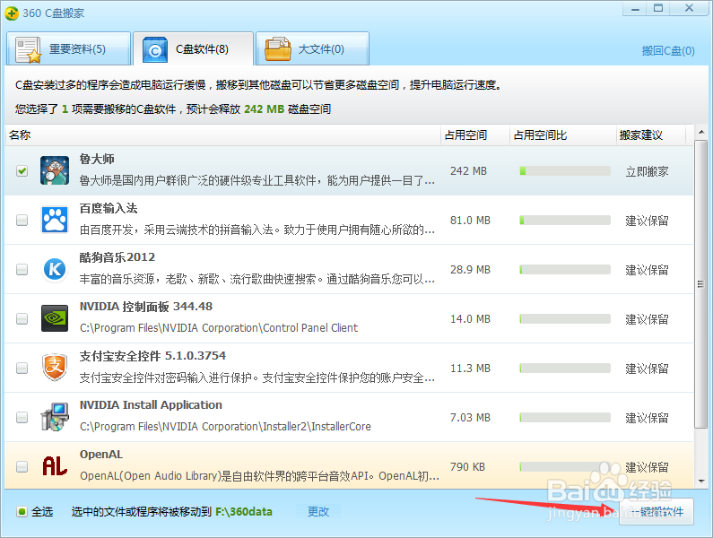Click 更改 to change destination folder
713x538 pixels.
pyautogui.click(x=318, y=512)
